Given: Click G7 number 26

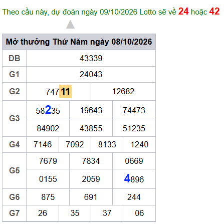Looking at the screenshot, I should pos(43,213).
